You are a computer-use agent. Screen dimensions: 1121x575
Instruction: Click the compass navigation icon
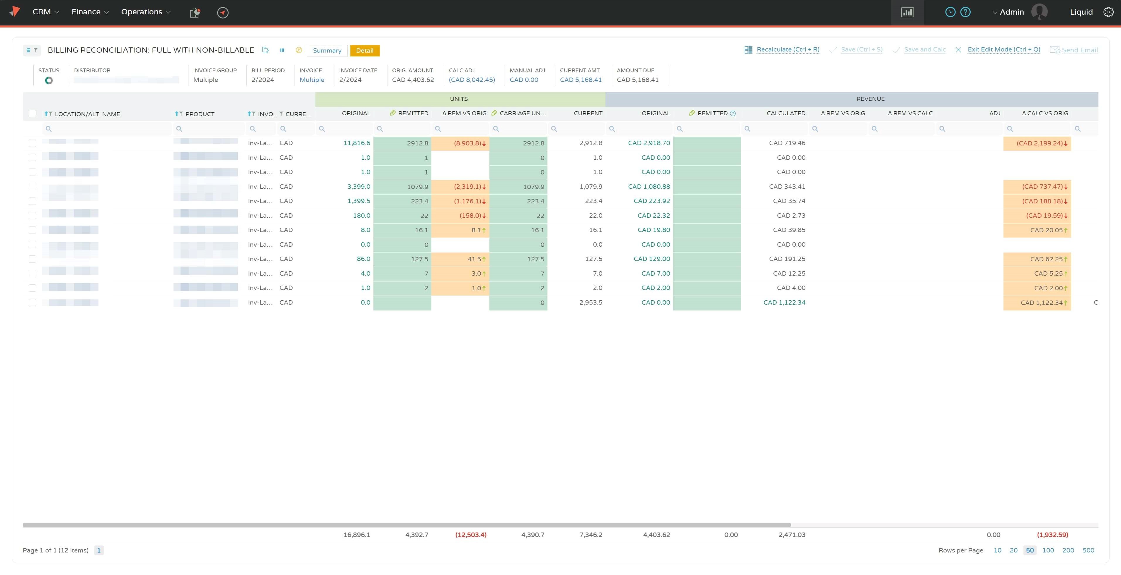coord(223,13)
